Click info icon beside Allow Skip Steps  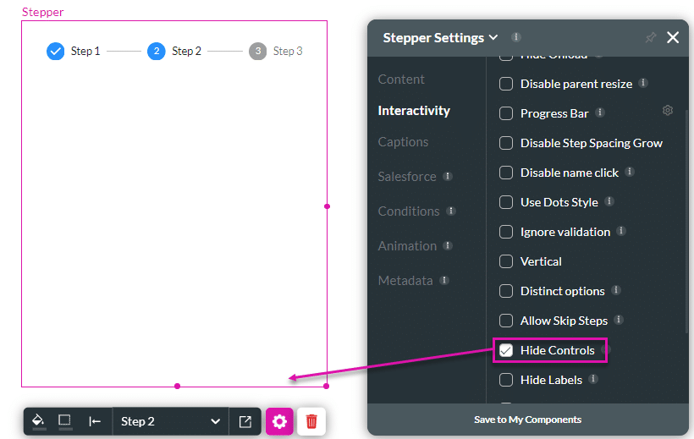pyautogui.click(x=620, y=320)
